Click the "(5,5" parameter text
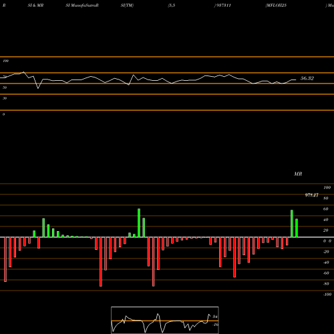334x334 pixels. [x=172, y=5]
